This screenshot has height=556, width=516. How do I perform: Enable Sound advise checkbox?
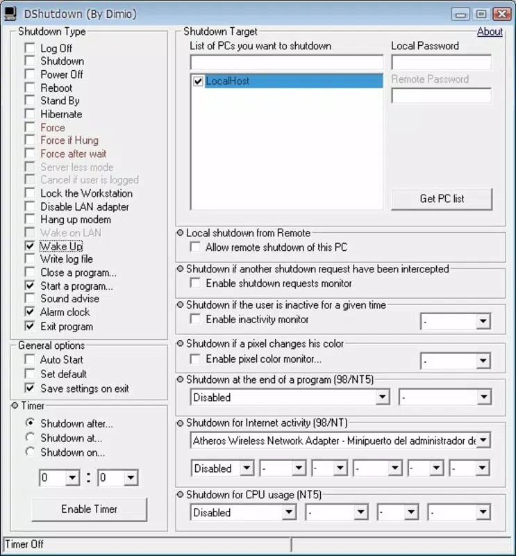tap(30, 299)
